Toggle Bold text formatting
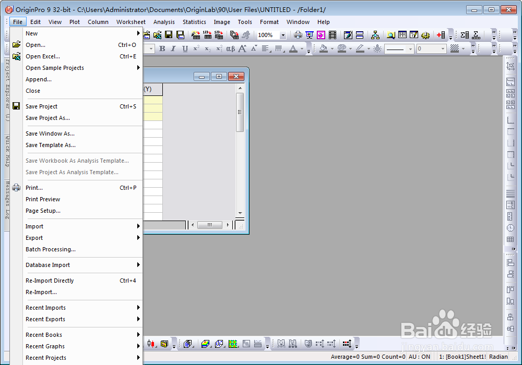 [162, 49]
